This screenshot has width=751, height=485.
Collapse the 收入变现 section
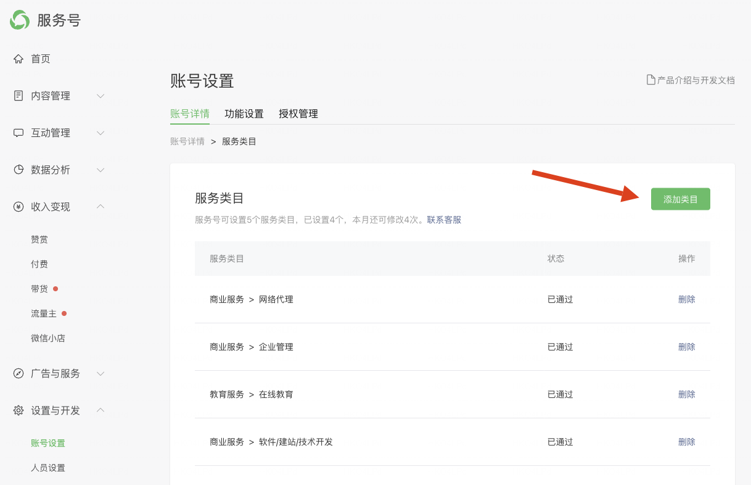[101, 207]
